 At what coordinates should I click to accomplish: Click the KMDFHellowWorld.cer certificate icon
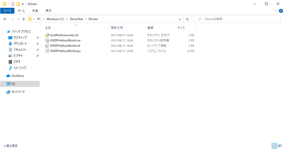tap(47, 40)
